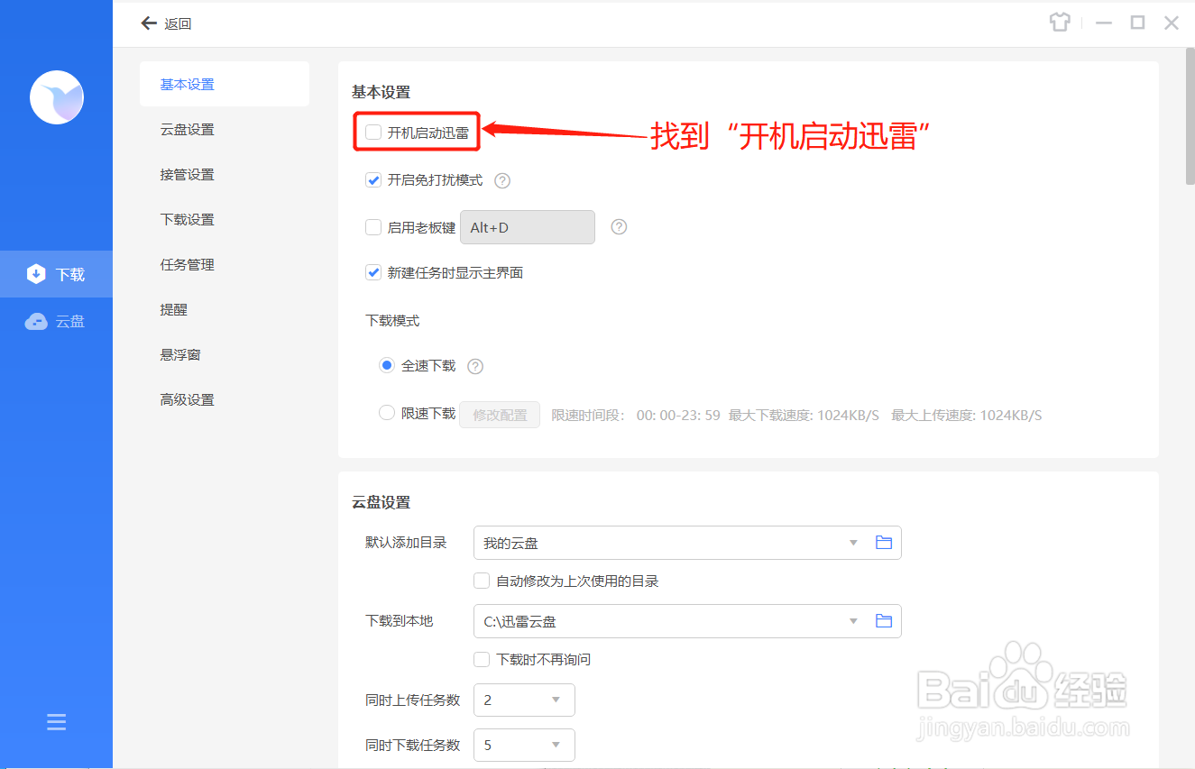Maximize the settings window
Viewport: 1195px width, 769px height.
1138,23
